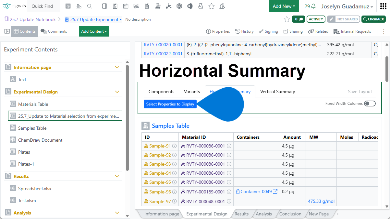Click info icon next to Sample-91
Viewport: 390px width, 219px height.
pos(174,146)
